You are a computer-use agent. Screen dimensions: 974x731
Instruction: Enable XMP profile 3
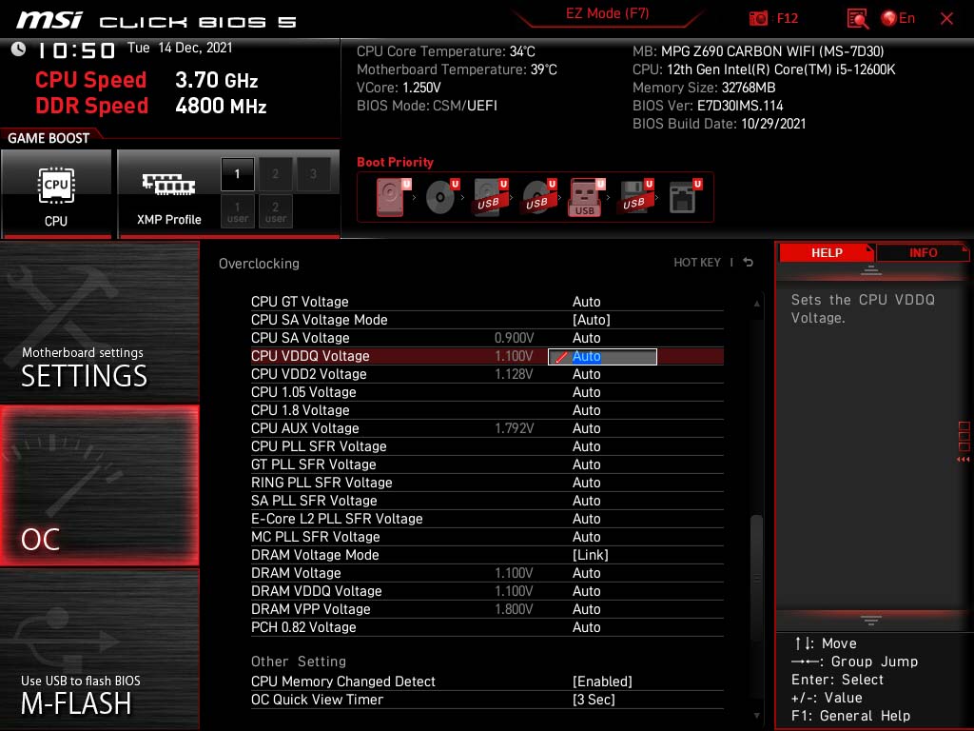(x=313, y=174)
